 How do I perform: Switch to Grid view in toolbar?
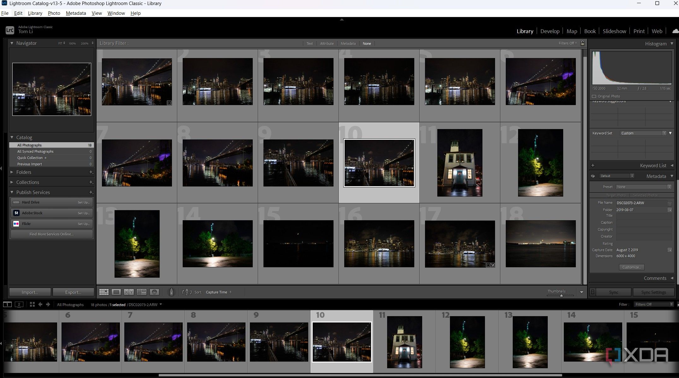pyautogui.click(x=104, y=292)
